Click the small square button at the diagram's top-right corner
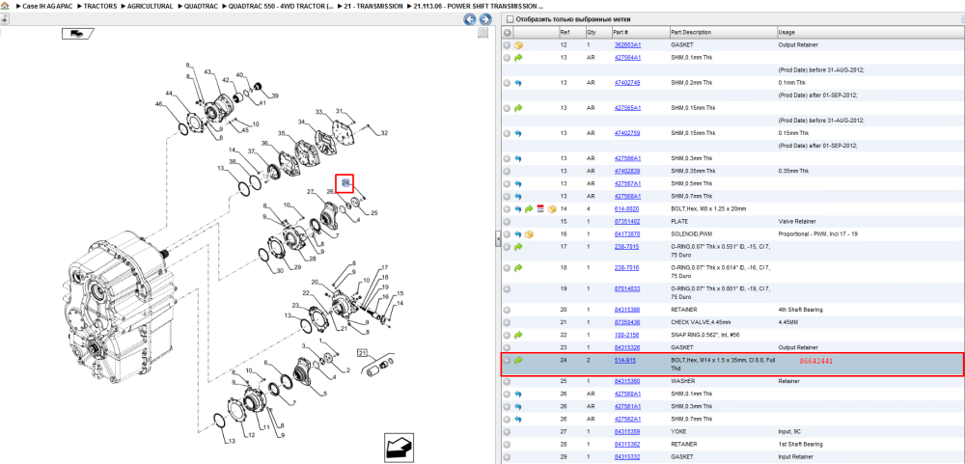 [x=483, y=33]
